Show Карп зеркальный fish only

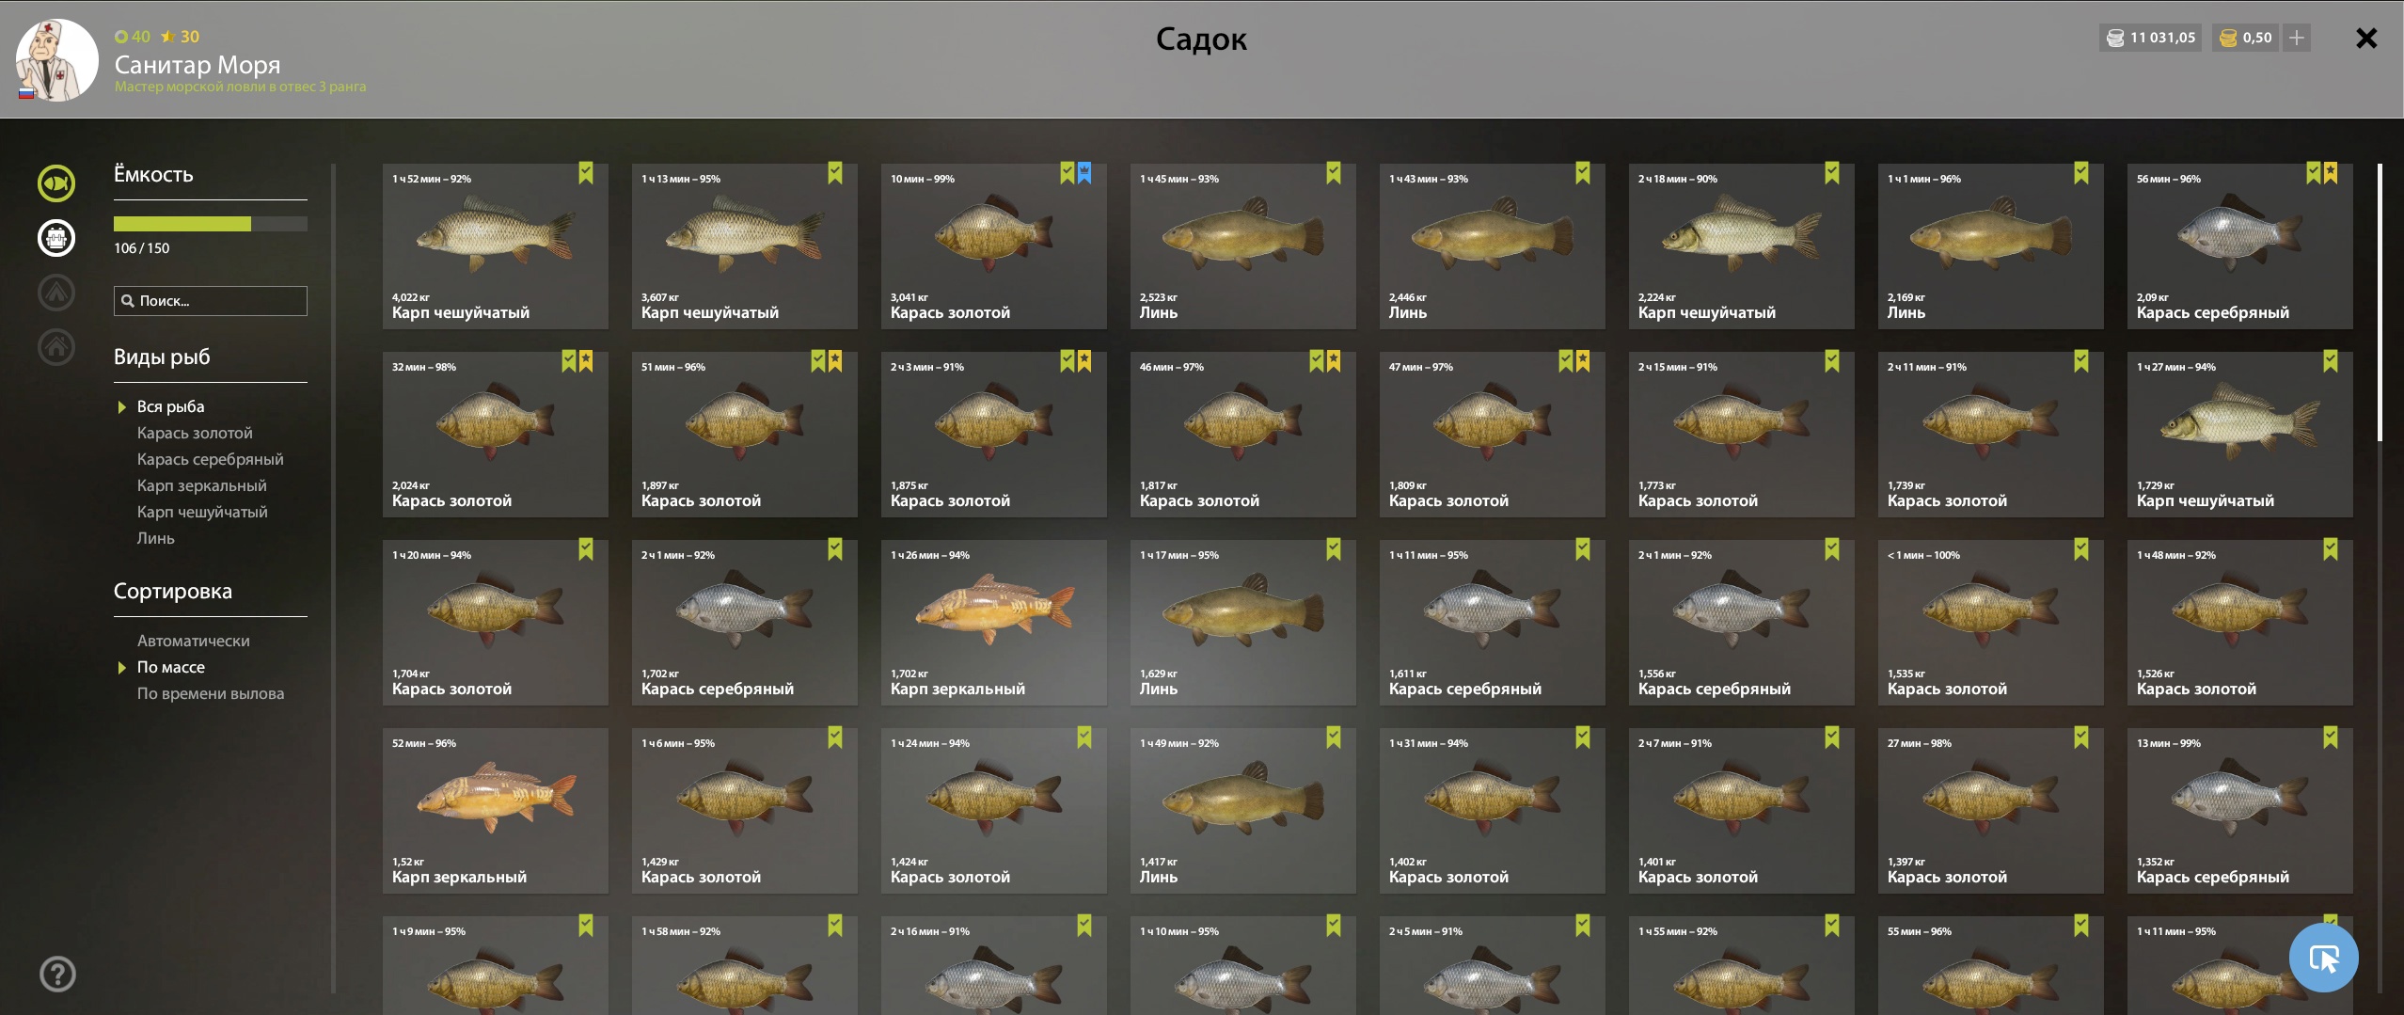[x=202, y=485]
